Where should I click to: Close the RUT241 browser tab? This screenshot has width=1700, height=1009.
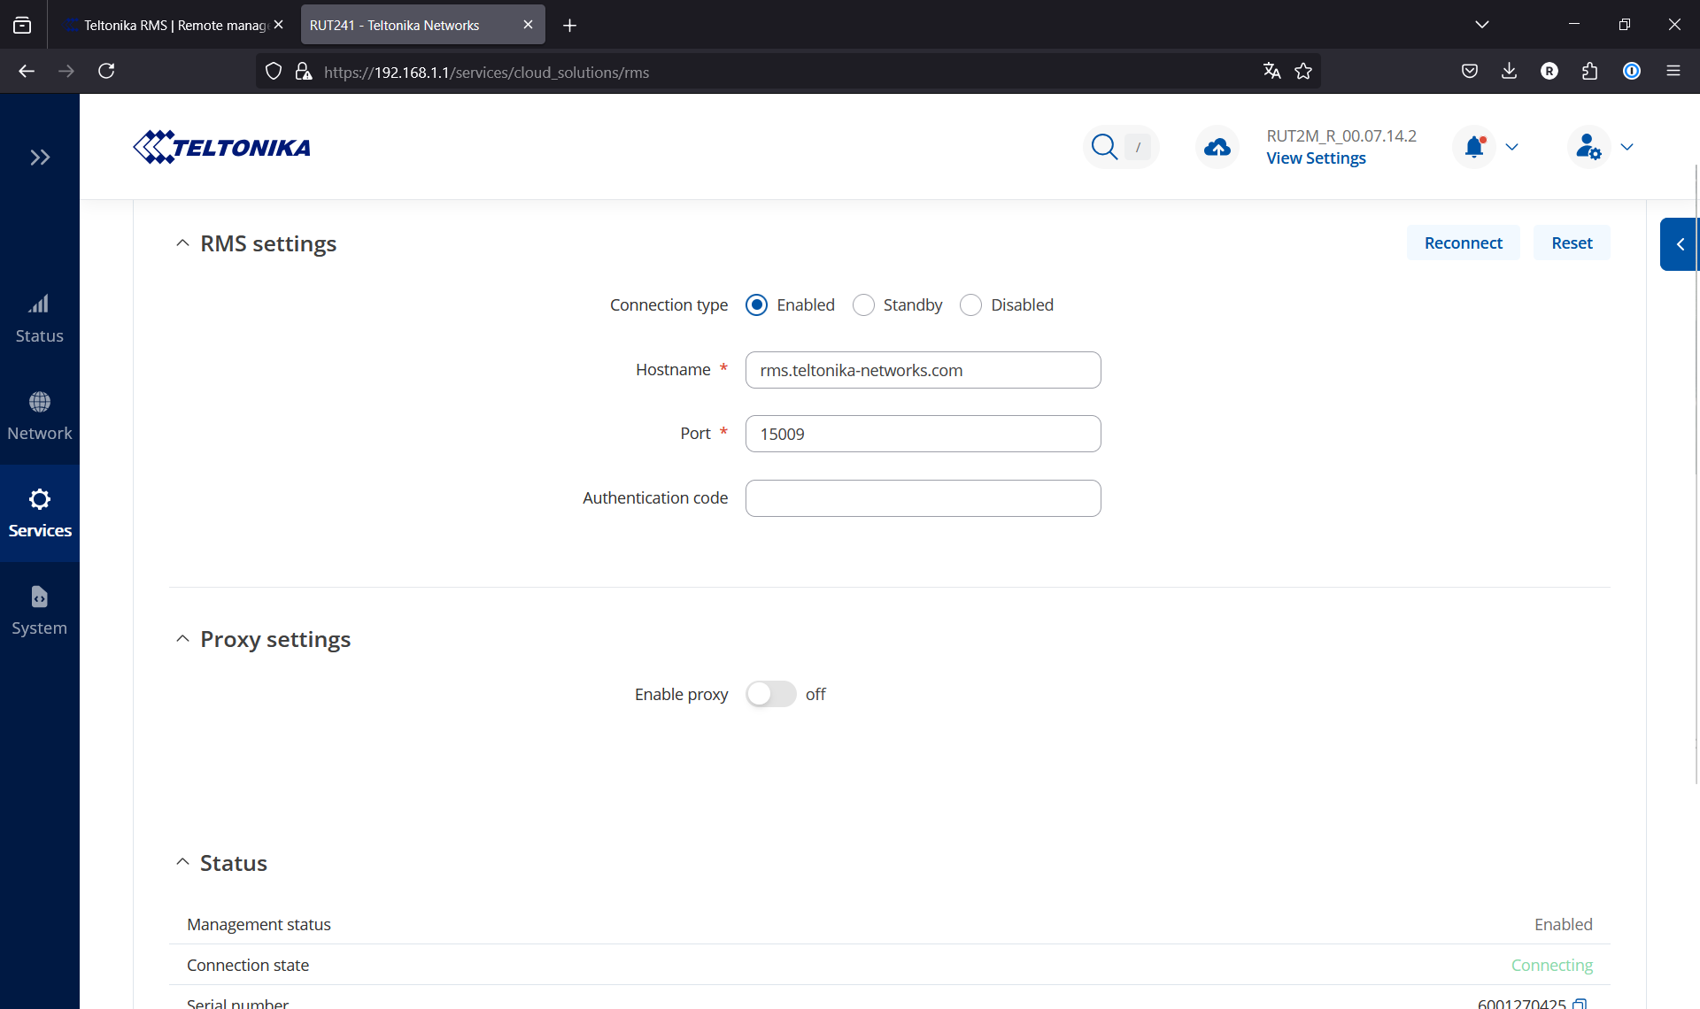pyautogui.click(x=528, y=25)
